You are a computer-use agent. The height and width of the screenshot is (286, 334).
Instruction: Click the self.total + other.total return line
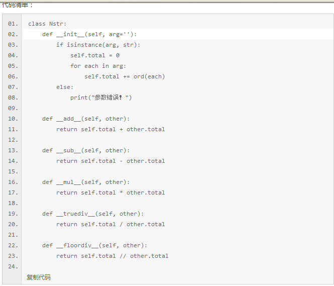pyautogui.click(x=110, y=129)
